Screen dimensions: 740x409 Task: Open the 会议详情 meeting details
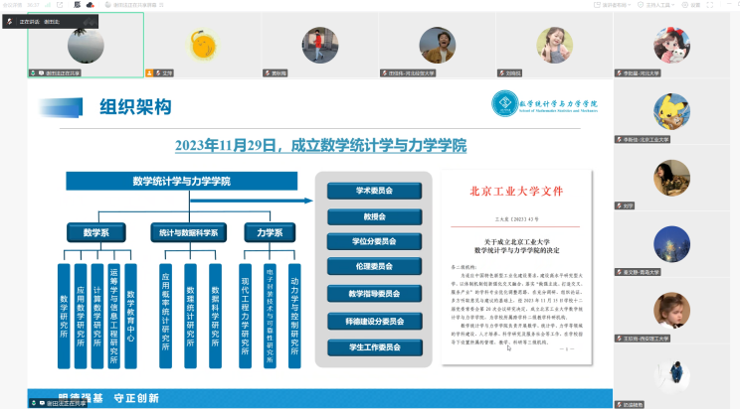tap(12, 4)
